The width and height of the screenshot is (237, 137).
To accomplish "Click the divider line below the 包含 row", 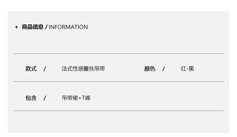I will pos(118,111).
